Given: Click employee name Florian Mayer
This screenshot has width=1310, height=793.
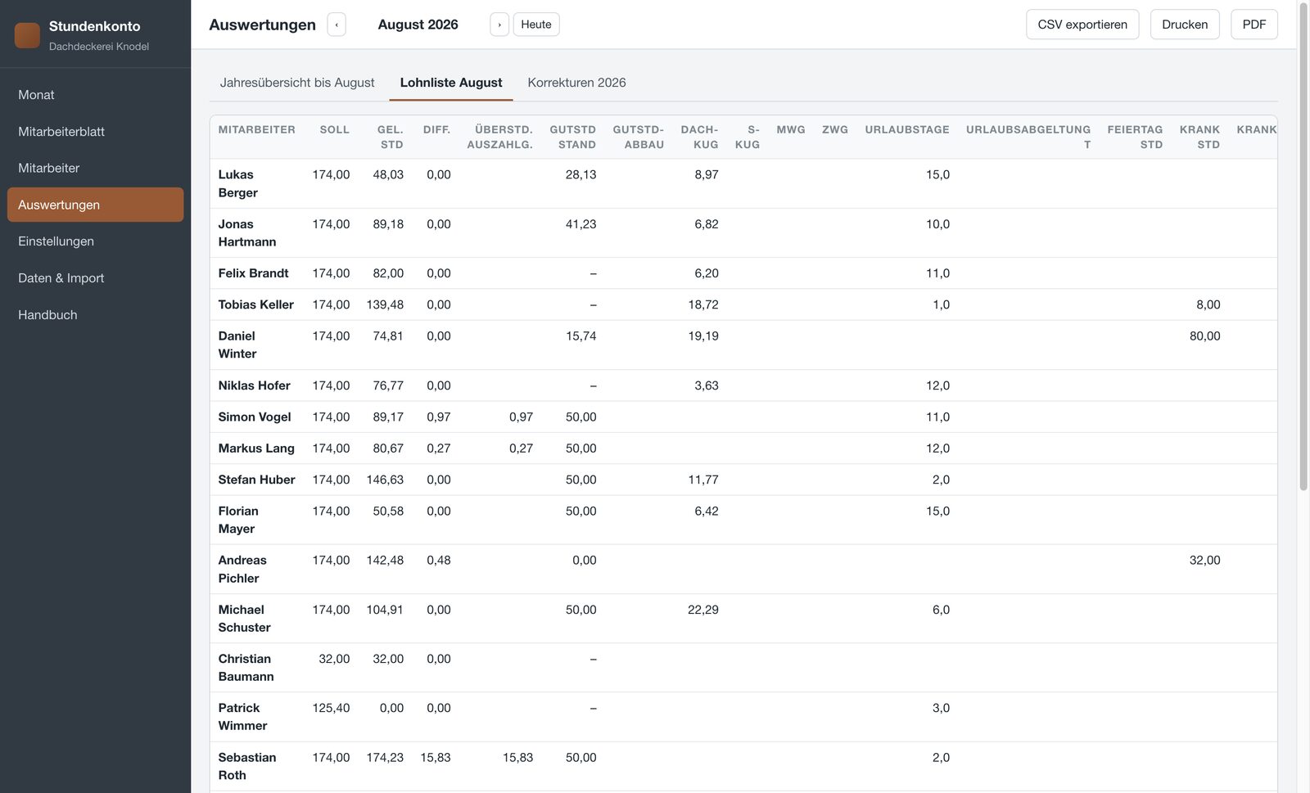Looking at the screenshot, I should pos(238,520).
